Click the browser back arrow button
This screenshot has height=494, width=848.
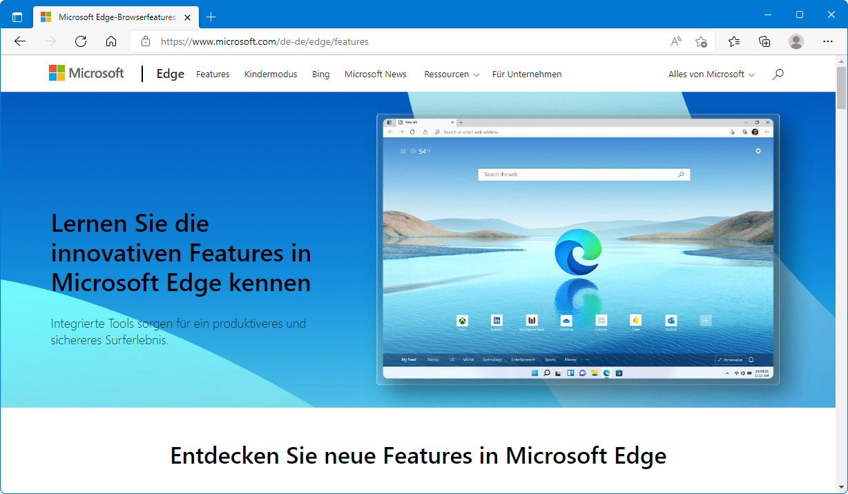[20, 41]
